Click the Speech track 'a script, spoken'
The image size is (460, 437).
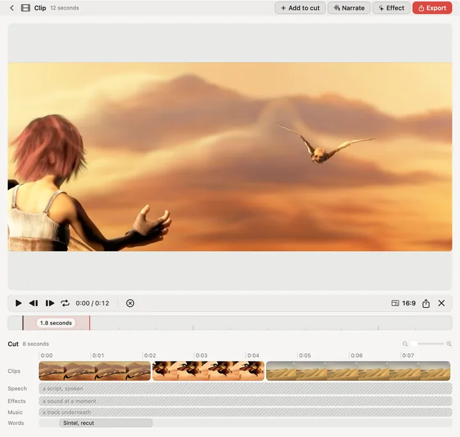tap(245, 388)
